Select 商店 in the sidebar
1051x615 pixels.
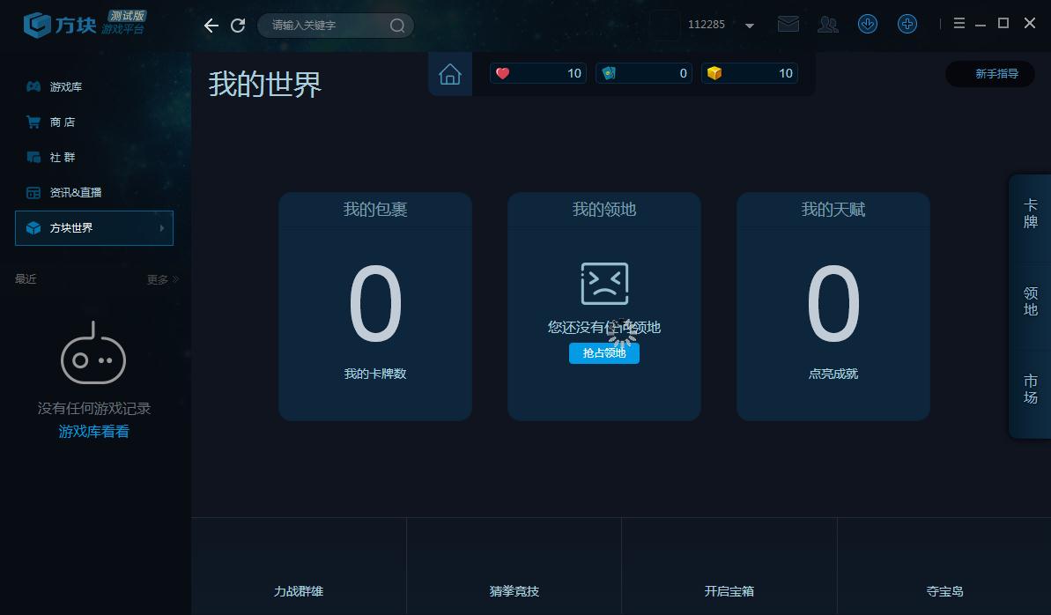pyautogui.click(x=62, y=122)
